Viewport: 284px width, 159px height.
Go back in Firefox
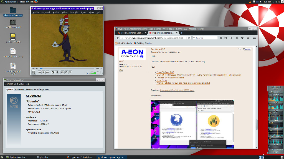pyautogui.click(x=118, y=38)
